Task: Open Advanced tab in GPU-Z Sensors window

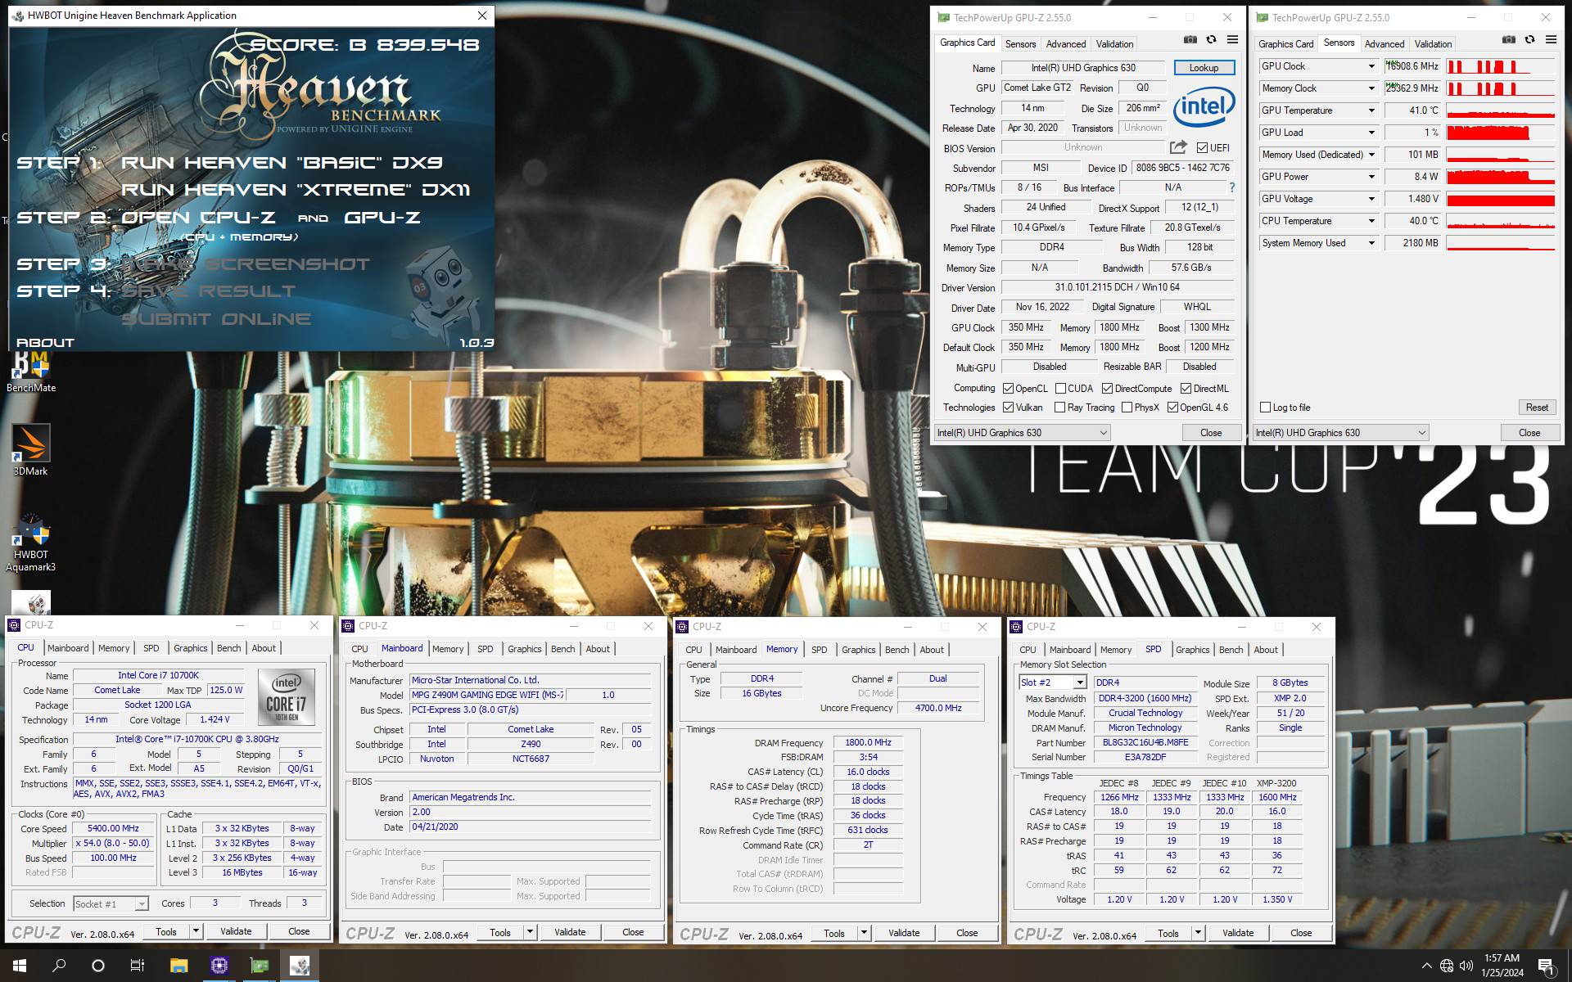Action: point(1385,44)
